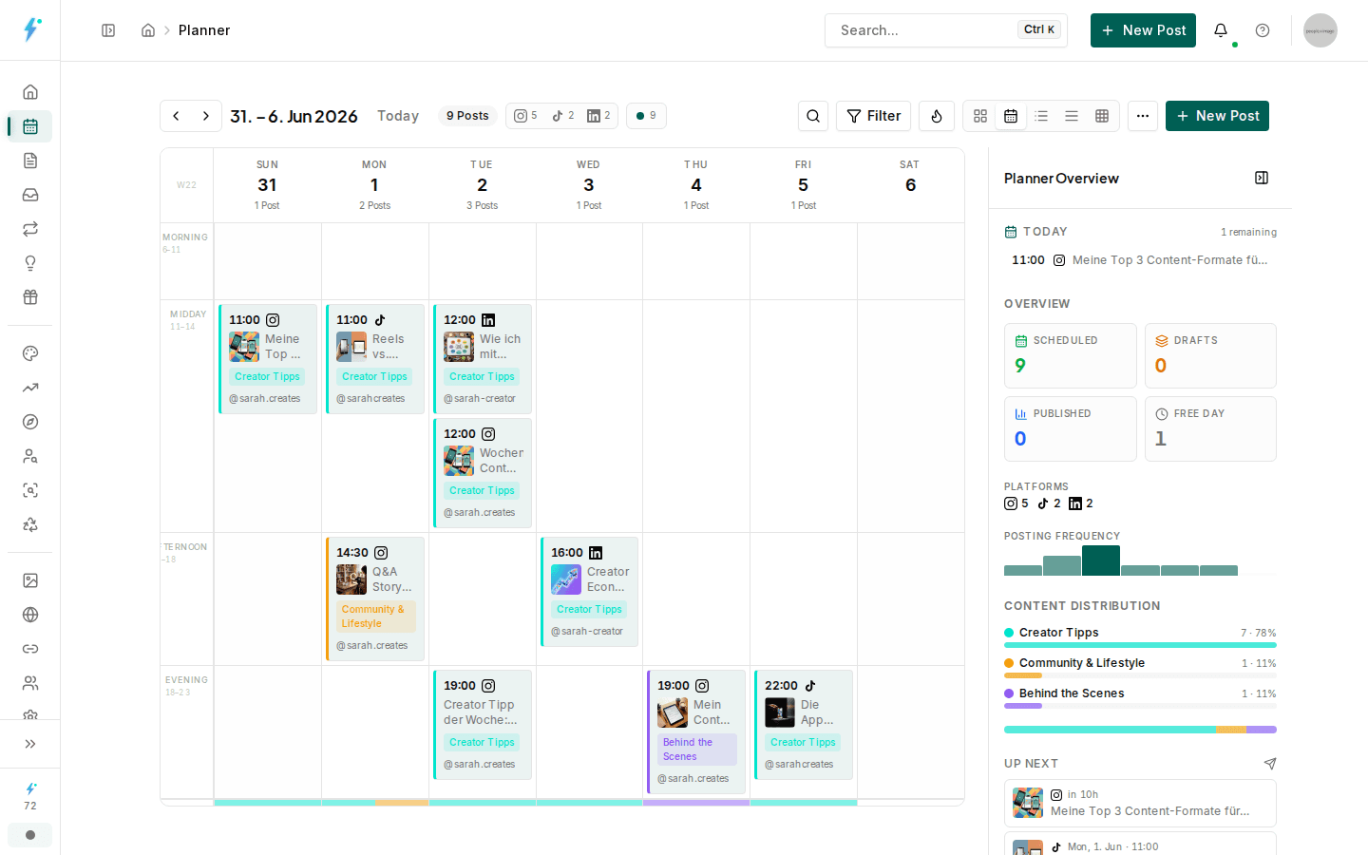Click the Search input field
Image resolution: width=1368 pixels, height=855 pixels.
click(x=946, y=30)
